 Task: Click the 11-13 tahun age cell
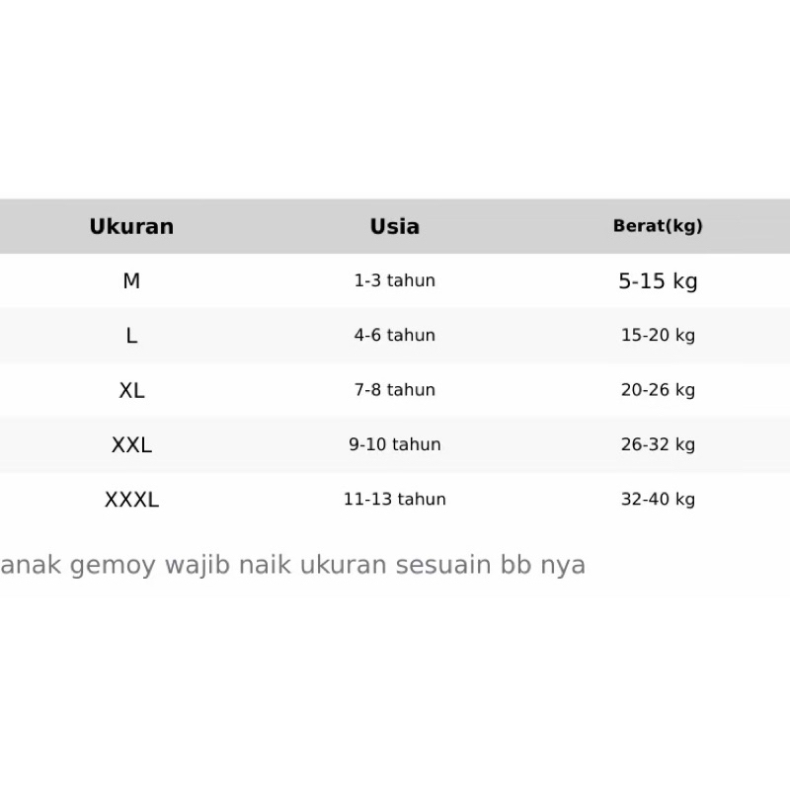395,500
